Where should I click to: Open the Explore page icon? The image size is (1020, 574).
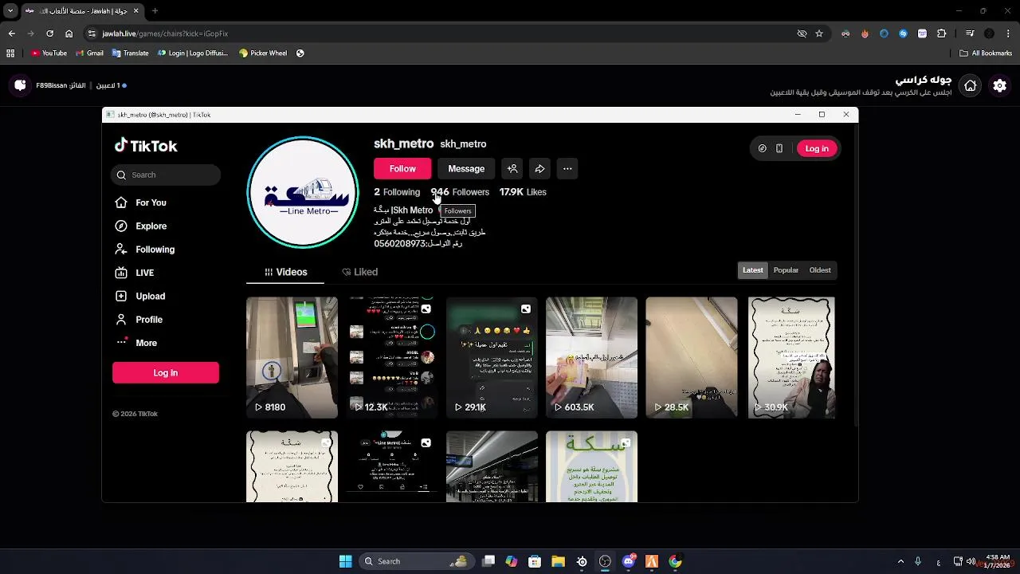(x=121, y=226)
